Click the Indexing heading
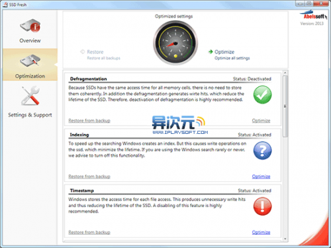 click(79, 135)
